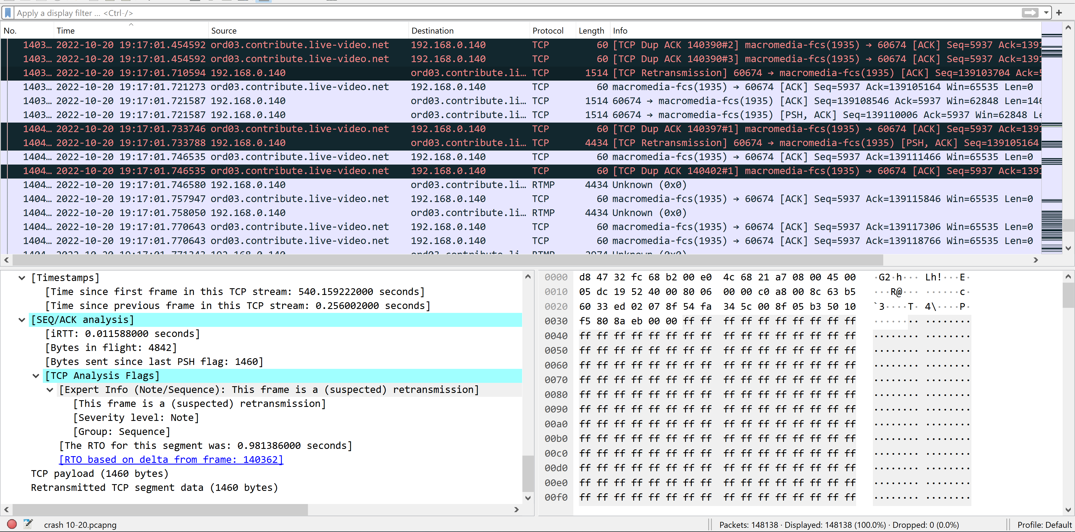
Task: Select the 4434-byte TCP Retransmission packet row
Action: coord(521,143)
